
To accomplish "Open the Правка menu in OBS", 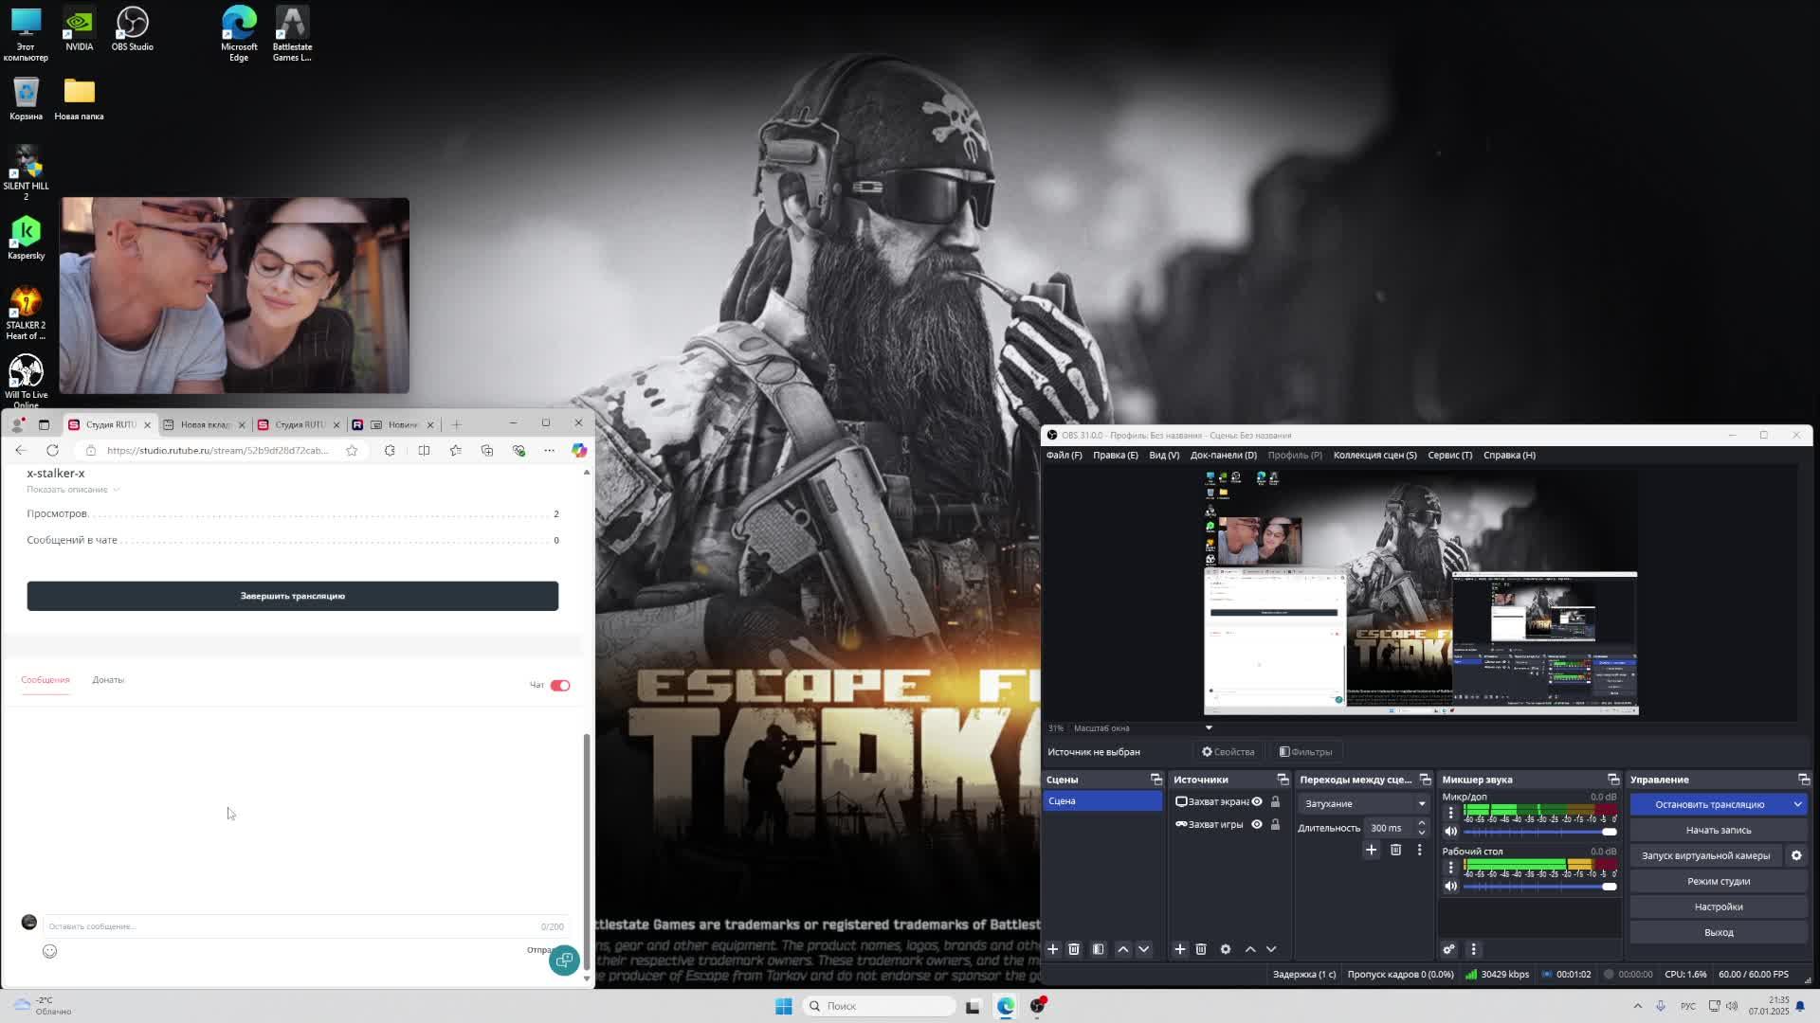I will 1115,455.
